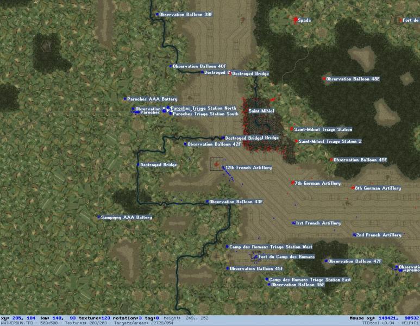Image resolution: width=420 pixels, height=326 pixels.
Task: Select the label reading exactly Saint-Mihiel Triage Station
Action: coord(323,129)
